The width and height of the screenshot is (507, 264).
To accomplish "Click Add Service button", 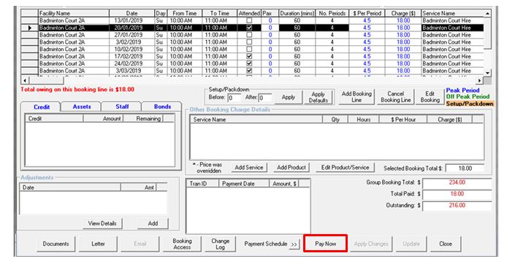I will click(248, 167).
